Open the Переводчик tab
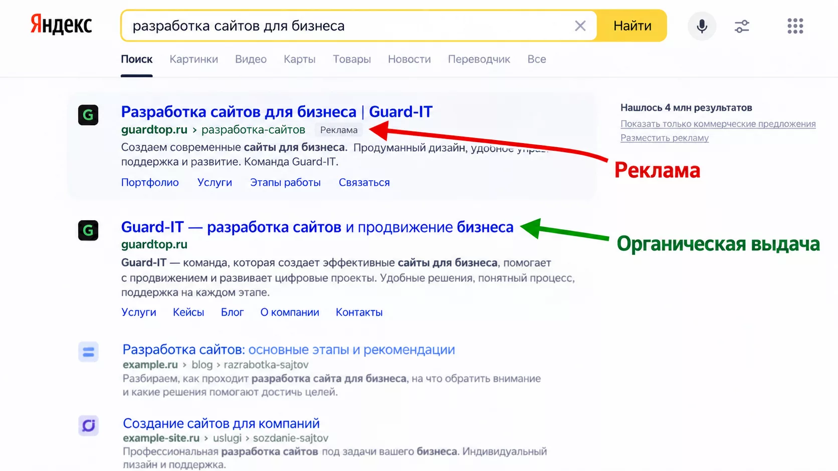 point(479,59)
